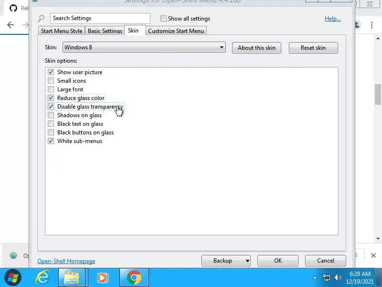Screen dimensions: 382x287
Task: Enable Black text on glass
Action: coord(51,124)
